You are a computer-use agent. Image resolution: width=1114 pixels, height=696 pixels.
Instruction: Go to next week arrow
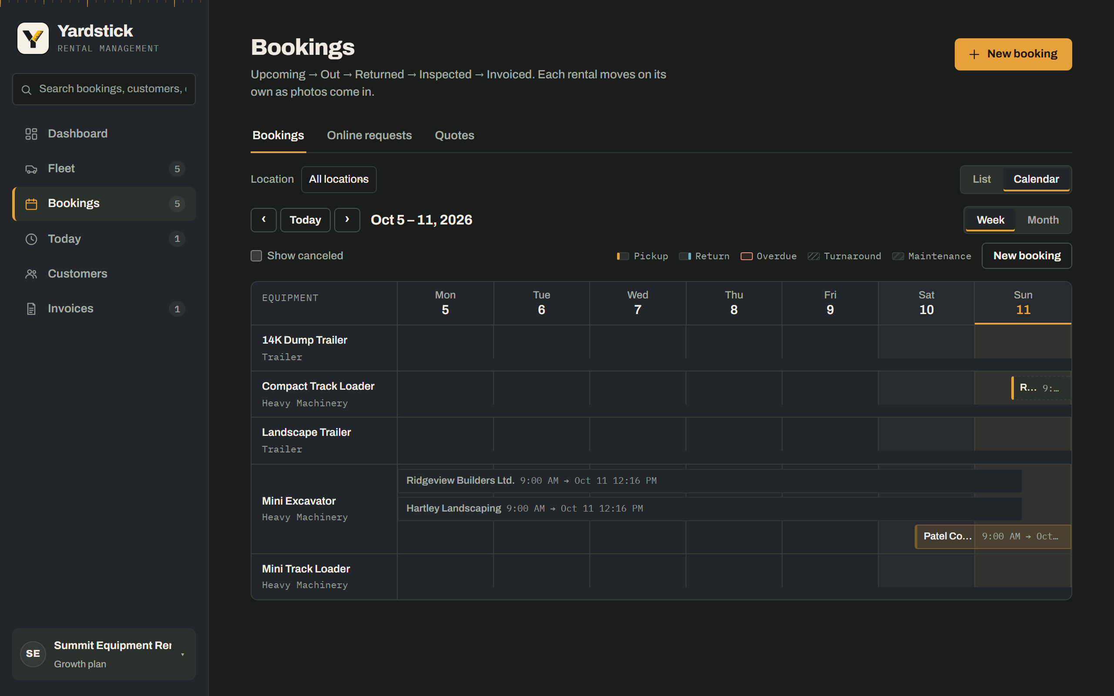tap(347, 220)
